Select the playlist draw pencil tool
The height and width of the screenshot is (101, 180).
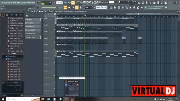32,11
